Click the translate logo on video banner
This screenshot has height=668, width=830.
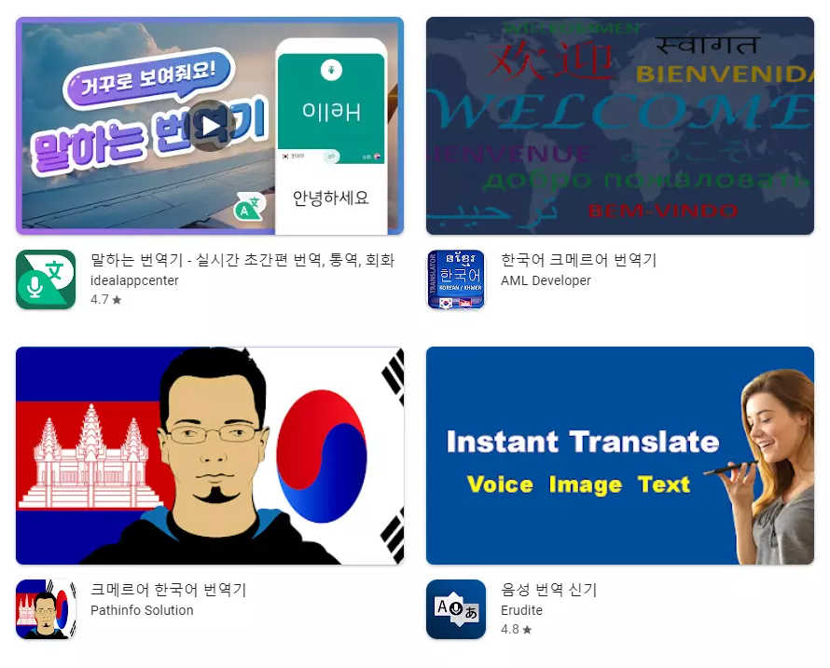[x=249, y=206]
